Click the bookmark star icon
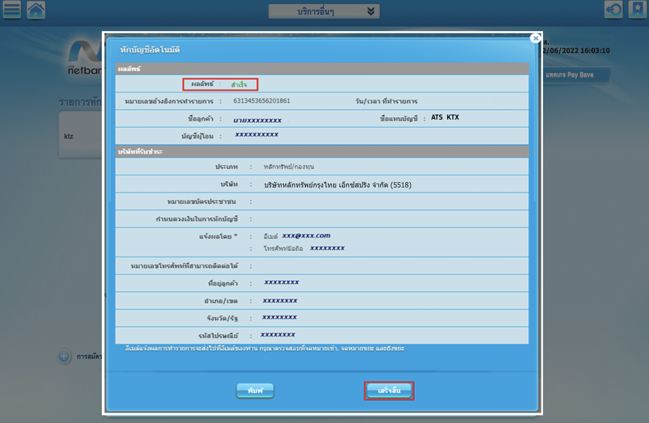 coord(637,10)
